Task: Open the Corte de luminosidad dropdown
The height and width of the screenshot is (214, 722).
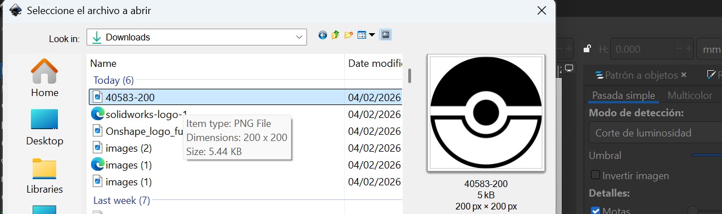Action: [655, 133]
